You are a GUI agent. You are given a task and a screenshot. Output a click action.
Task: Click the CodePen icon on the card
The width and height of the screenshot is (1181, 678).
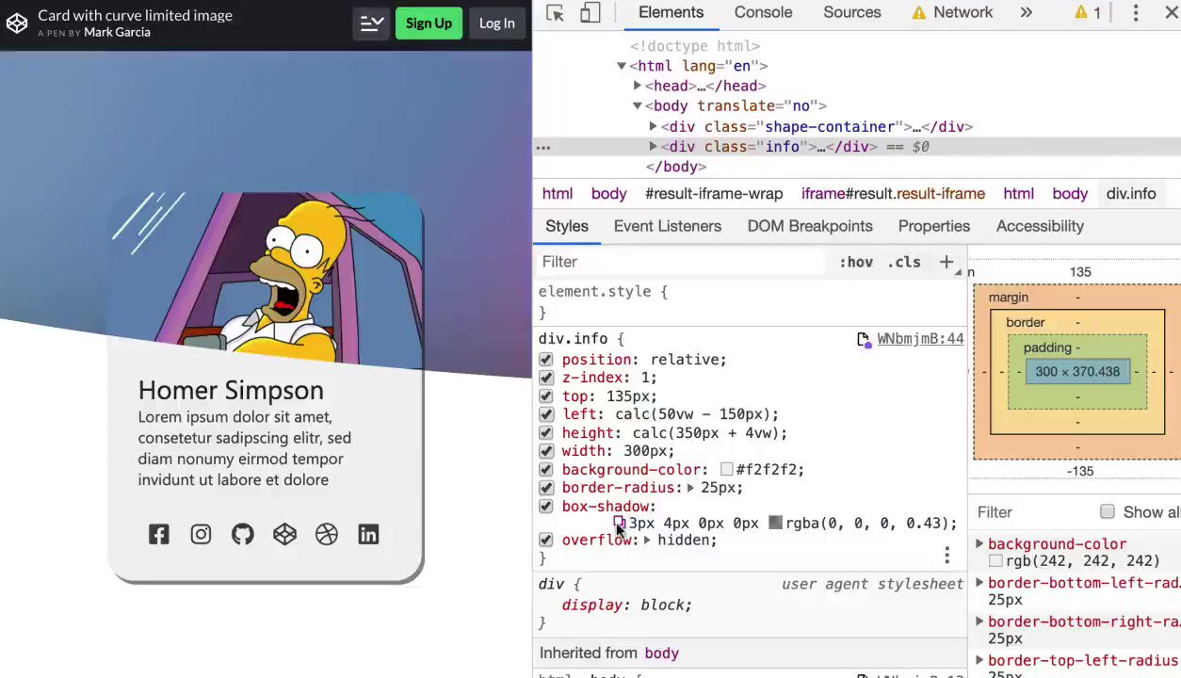click(x=284, y=535)
